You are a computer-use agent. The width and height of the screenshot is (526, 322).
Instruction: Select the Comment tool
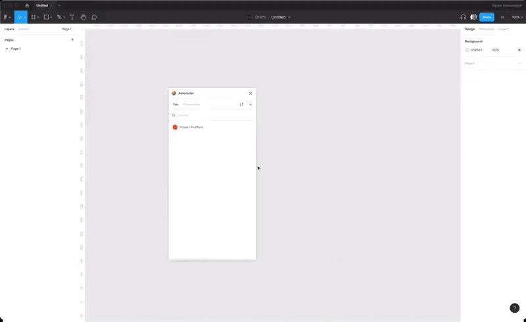(94, 17)
